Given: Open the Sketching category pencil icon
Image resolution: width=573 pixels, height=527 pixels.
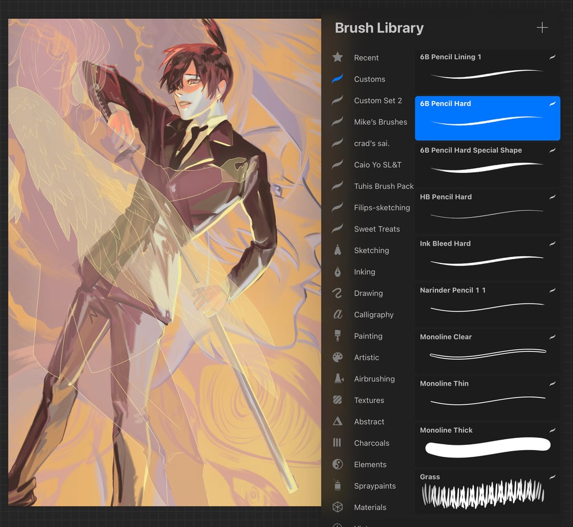Looking at the screenshot, I should click(337, 250).
